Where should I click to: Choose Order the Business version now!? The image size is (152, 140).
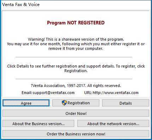[x=76, y=134]
